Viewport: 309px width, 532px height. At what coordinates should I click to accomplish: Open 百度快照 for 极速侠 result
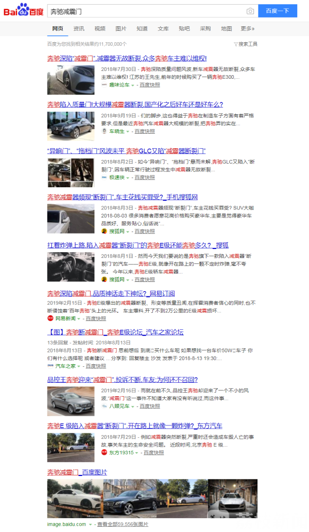145,178
